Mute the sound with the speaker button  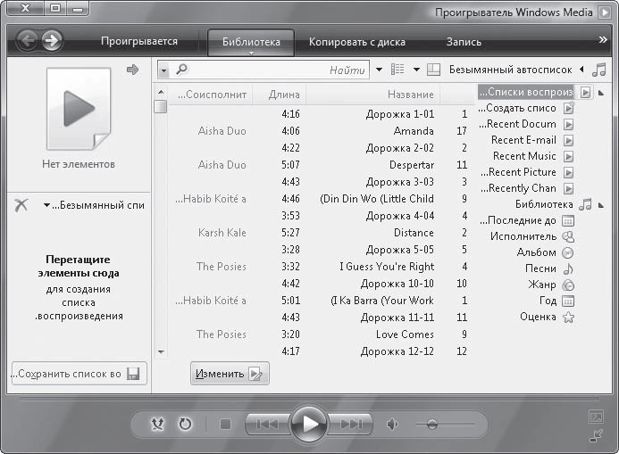coord(392,424)
